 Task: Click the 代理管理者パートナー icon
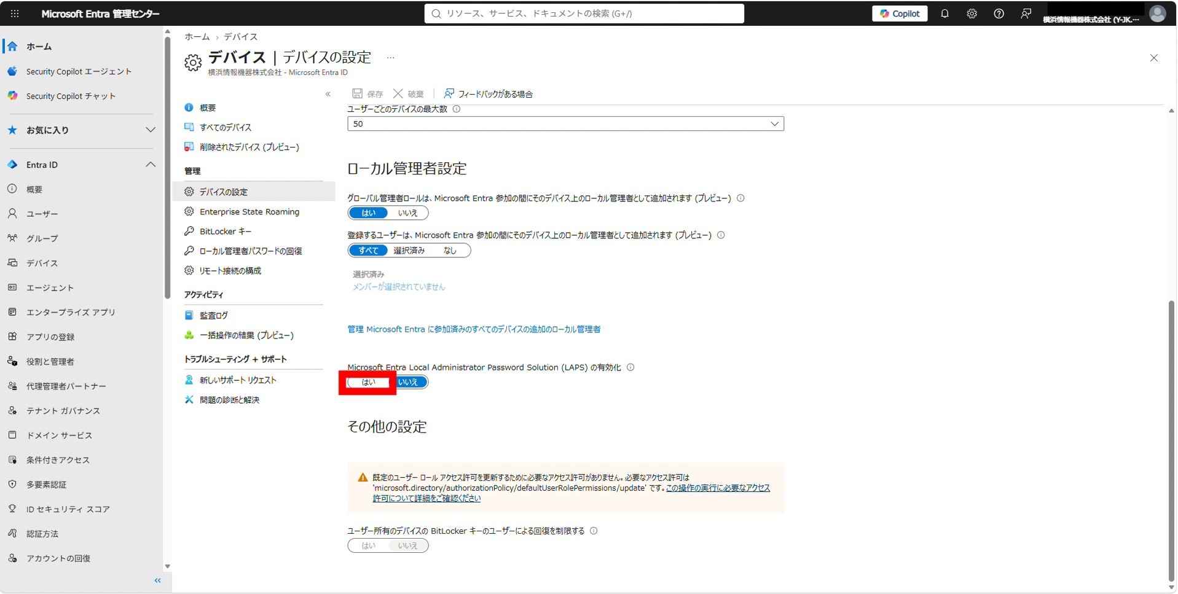(12, 386)
